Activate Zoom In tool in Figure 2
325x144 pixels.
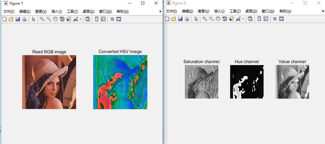coord(205,19)
